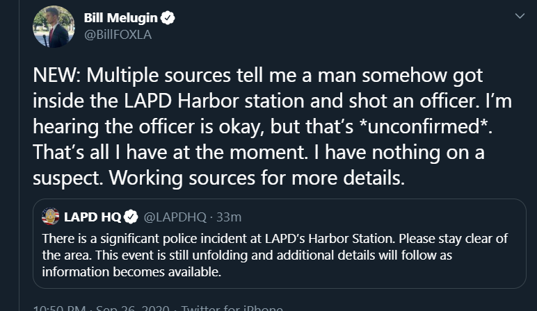This screenshot has width=537, height=311.
Task: Click quoted text 'information becomes available'
Action: pyautogui.click(x=131, y=272)
